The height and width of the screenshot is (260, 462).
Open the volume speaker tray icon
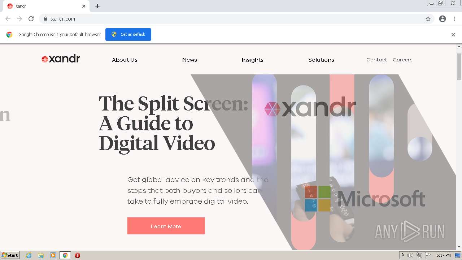coord(410,255)
